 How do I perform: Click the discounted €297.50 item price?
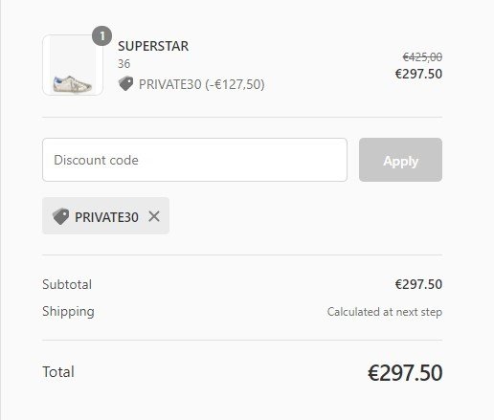tap(418, 74)
